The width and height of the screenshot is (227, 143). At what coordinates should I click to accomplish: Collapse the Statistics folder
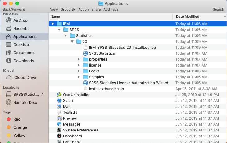pos(66,36)
